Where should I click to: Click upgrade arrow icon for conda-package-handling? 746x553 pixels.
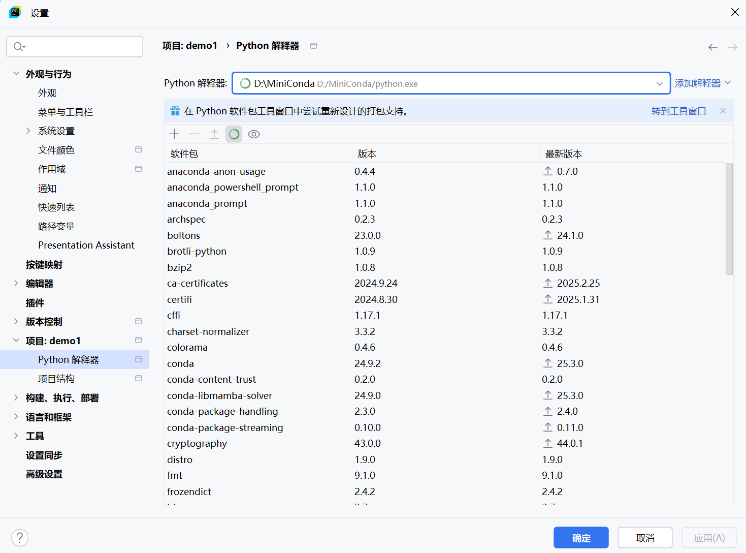548,411
